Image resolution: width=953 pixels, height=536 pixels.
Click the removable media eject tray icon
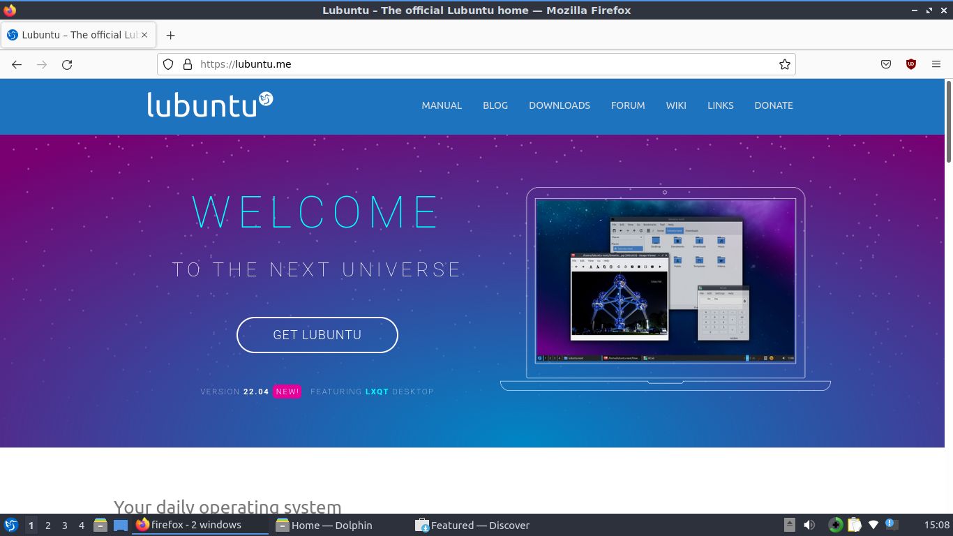pos(790,525)
